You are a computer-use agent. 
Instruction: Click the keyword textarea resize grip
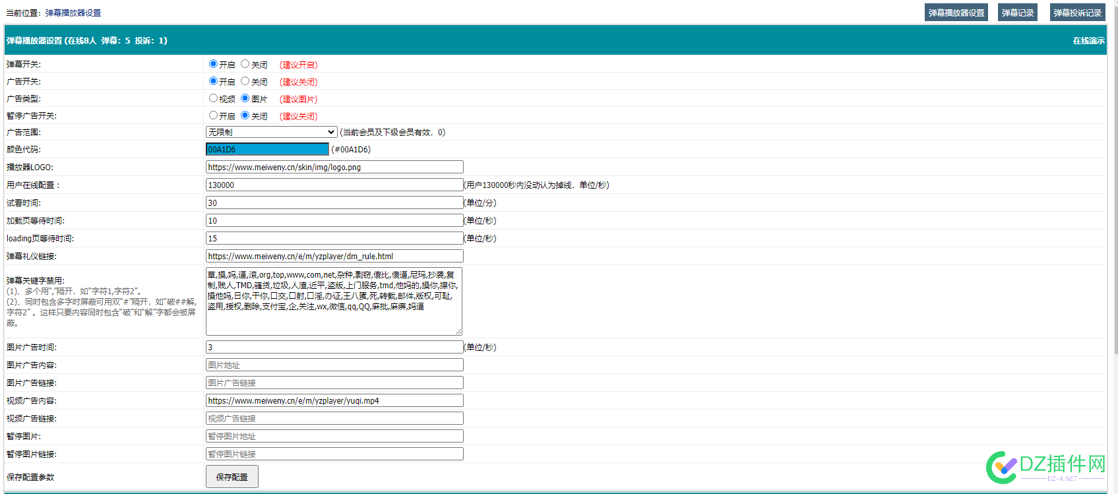458,332
